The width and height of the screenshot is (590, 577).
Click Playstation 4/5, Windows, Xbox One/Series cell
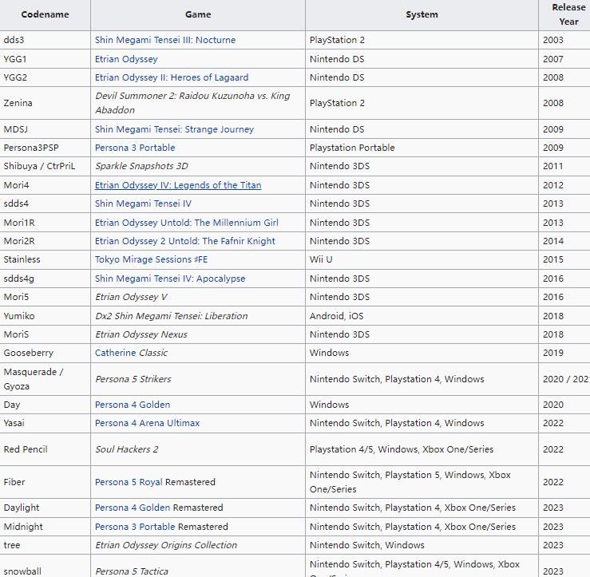422,449
